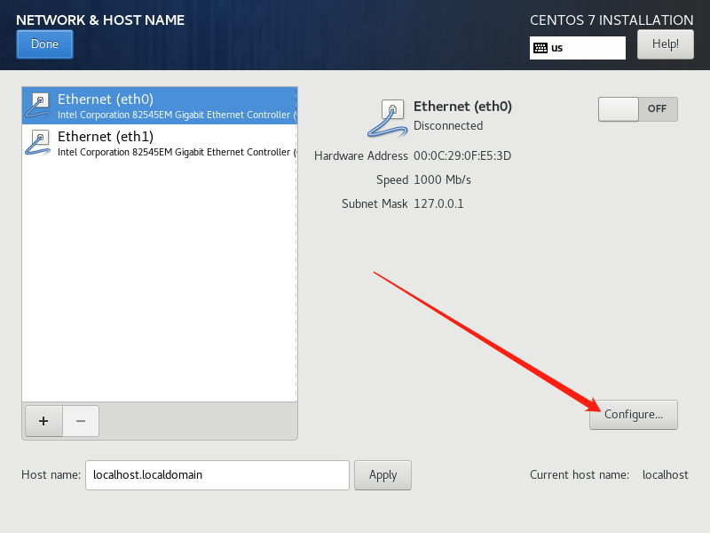Select Ethernet (eth0) in device list

[160, 106]
